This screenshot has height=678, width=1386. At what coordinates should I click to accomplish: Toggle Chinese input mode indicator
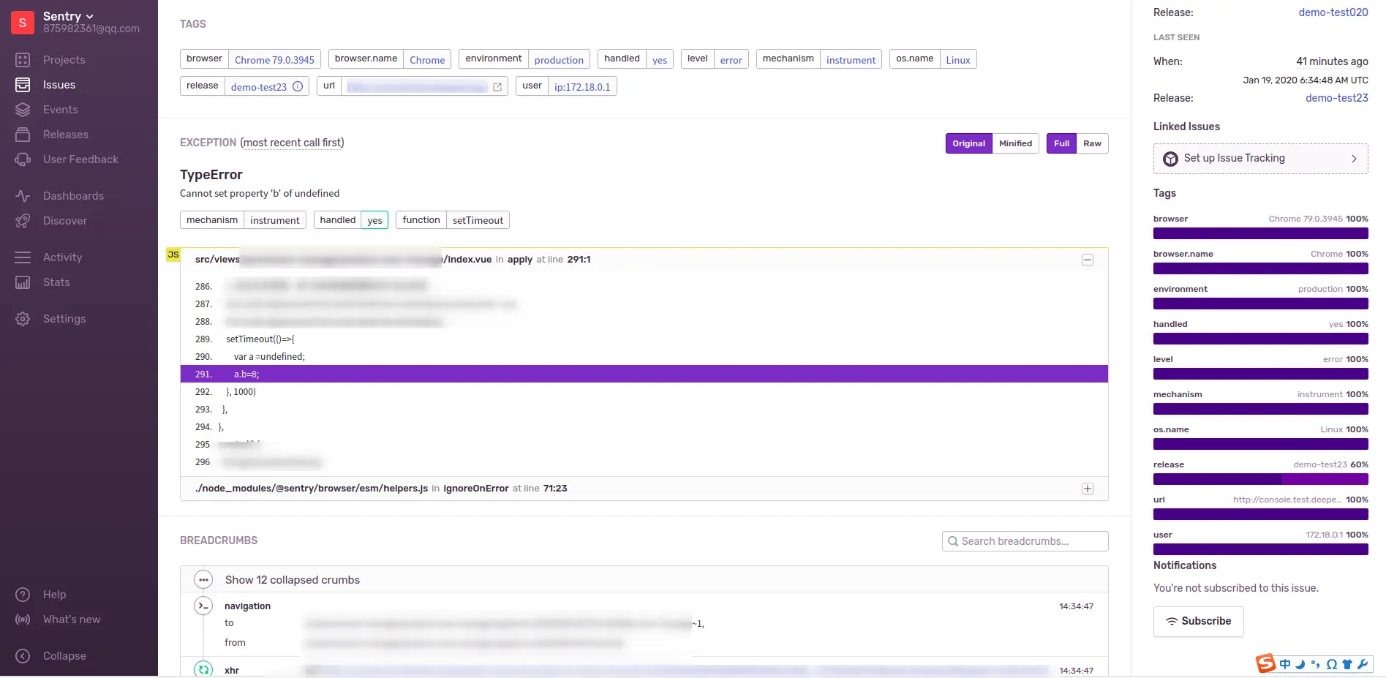click(1285, 664)
